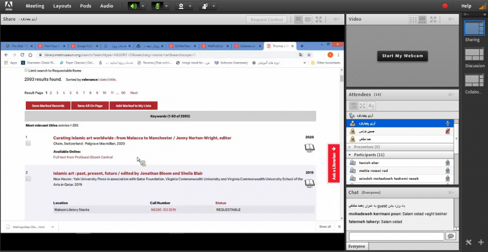Send chat message with speech bubble icon
488x252 pixels.
point(450,236)
